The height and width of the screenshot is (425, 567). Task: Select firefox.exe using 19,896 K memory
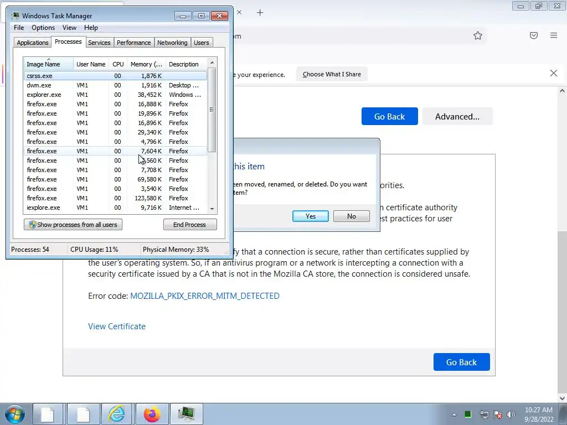point(115,113)
